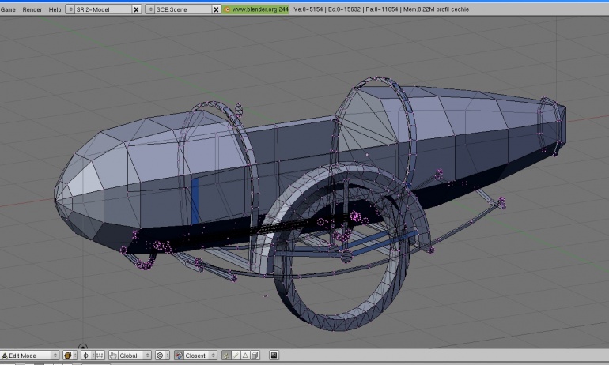
Task: Toggle move object centers only icon
Action: (100, 356)
